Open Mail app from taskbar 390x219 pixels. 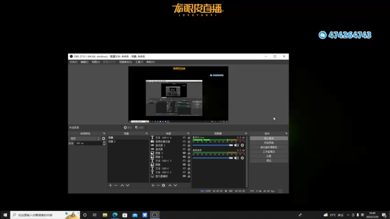pos(135,215)
